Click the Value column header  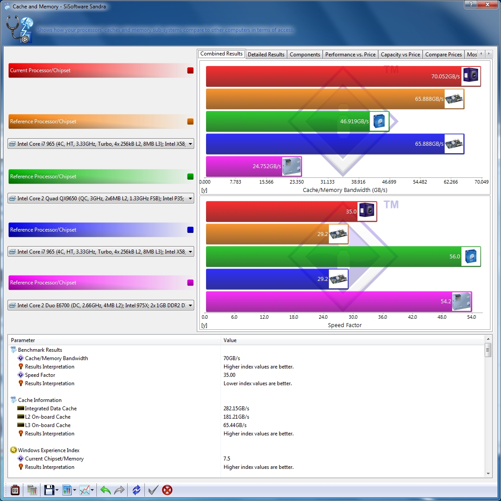pos(353,340)
